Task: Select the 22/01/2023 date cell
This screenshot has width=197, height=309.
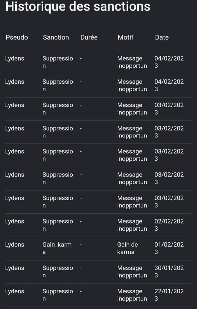Action: pyautogui.click(x=169, y=295)
